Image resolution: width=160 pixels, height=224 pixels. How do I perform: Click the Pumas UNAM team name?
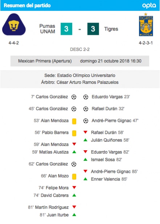coord(47,29)
